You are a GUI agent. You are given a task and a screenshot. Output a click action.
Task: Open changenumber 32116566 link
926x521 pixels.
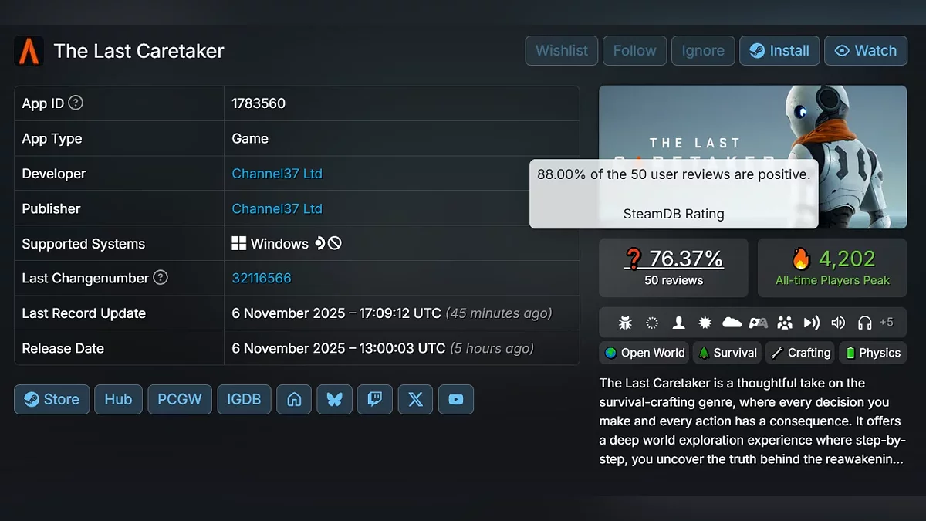point(262,278)
